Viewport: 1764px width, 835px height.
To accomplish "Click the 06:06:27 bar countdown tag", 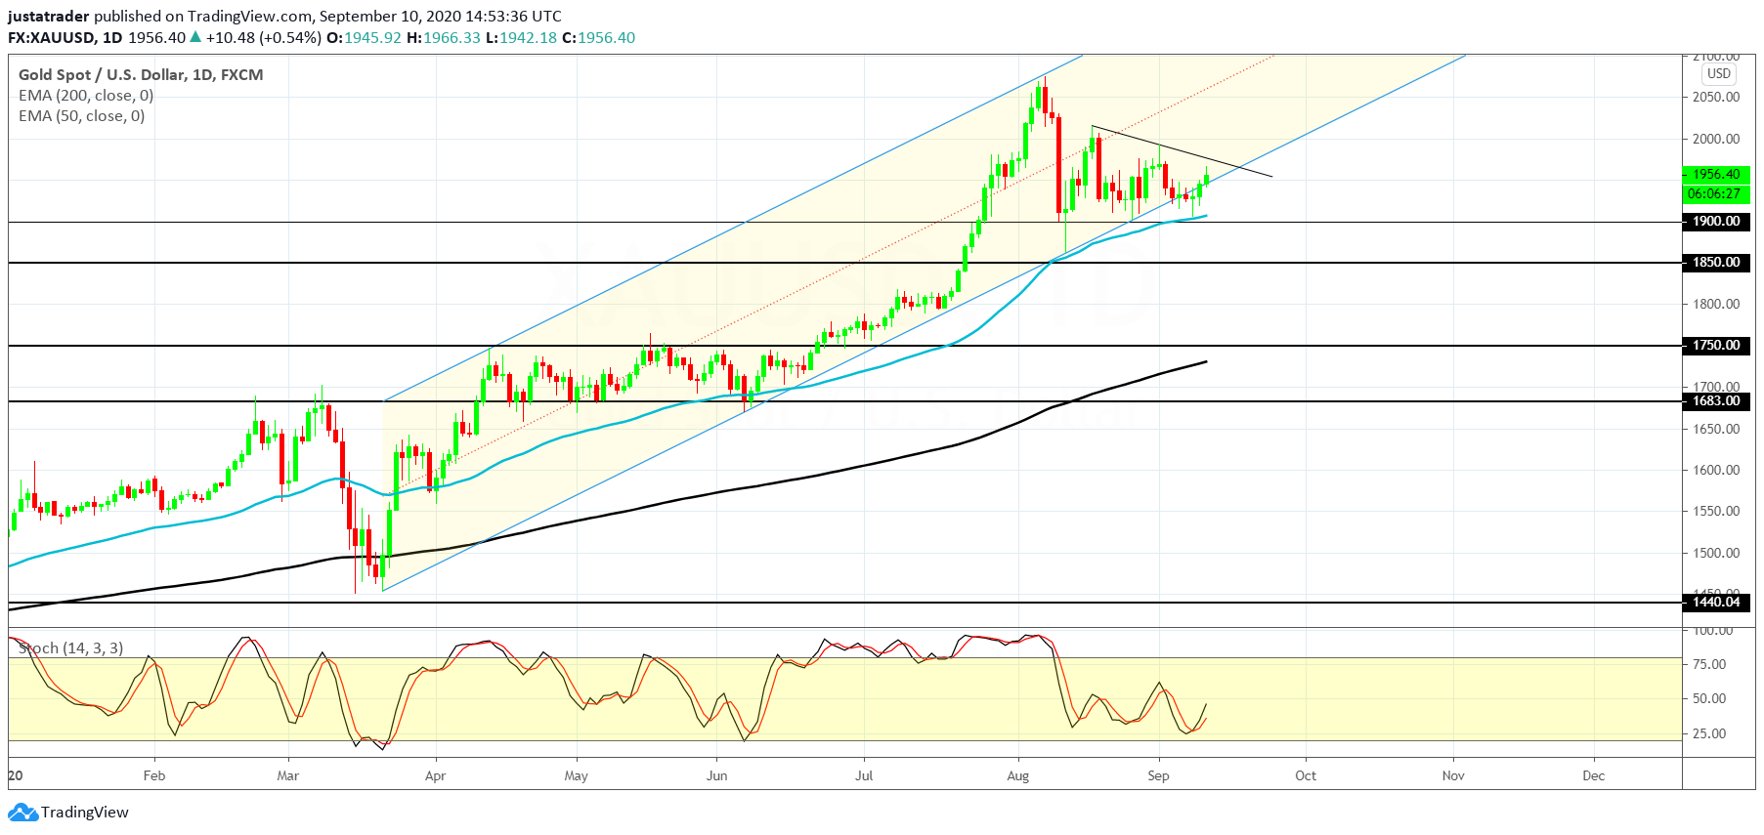I will (1716, 194).
